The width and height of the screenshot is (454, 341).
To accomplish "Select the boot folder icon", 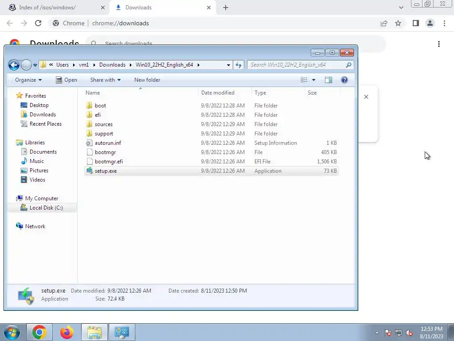I will tap(90, 106).
